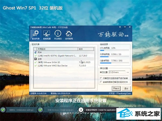
Task: Toggle checkmark for Intel 82574L Gigabit Network driver
Action: 36,56
